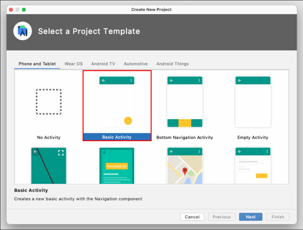Select the Bottom Navigation Activity template
This screenshot has height=230, width=303.
[x=185, y=106]
